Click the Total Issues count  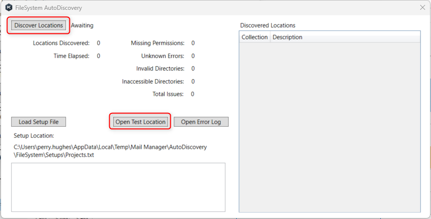(192, 94)
